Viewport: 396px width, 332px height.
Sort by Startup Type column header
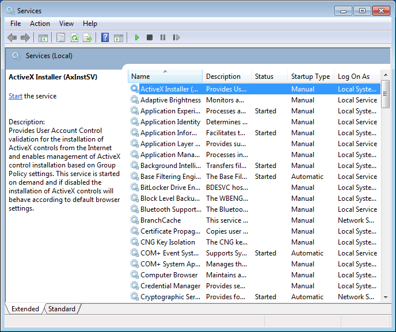[310, 77]
